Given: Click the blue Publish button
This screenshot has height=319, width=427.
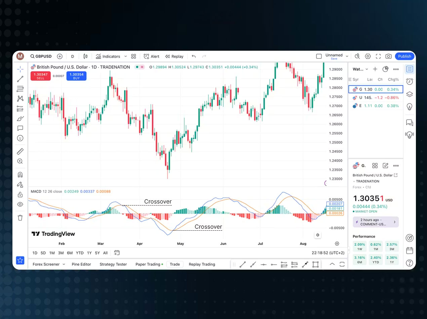Looking at the screenshot, I should (404, 56).
